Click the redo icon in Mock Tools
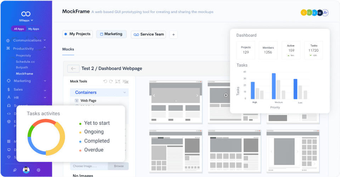This screenshot has height=177, width=340. point(111,81)
